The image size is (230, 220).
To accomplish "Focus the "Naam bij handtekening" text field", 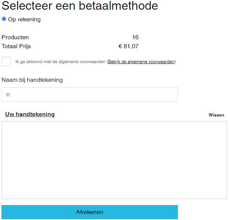I will click(90, 94).
